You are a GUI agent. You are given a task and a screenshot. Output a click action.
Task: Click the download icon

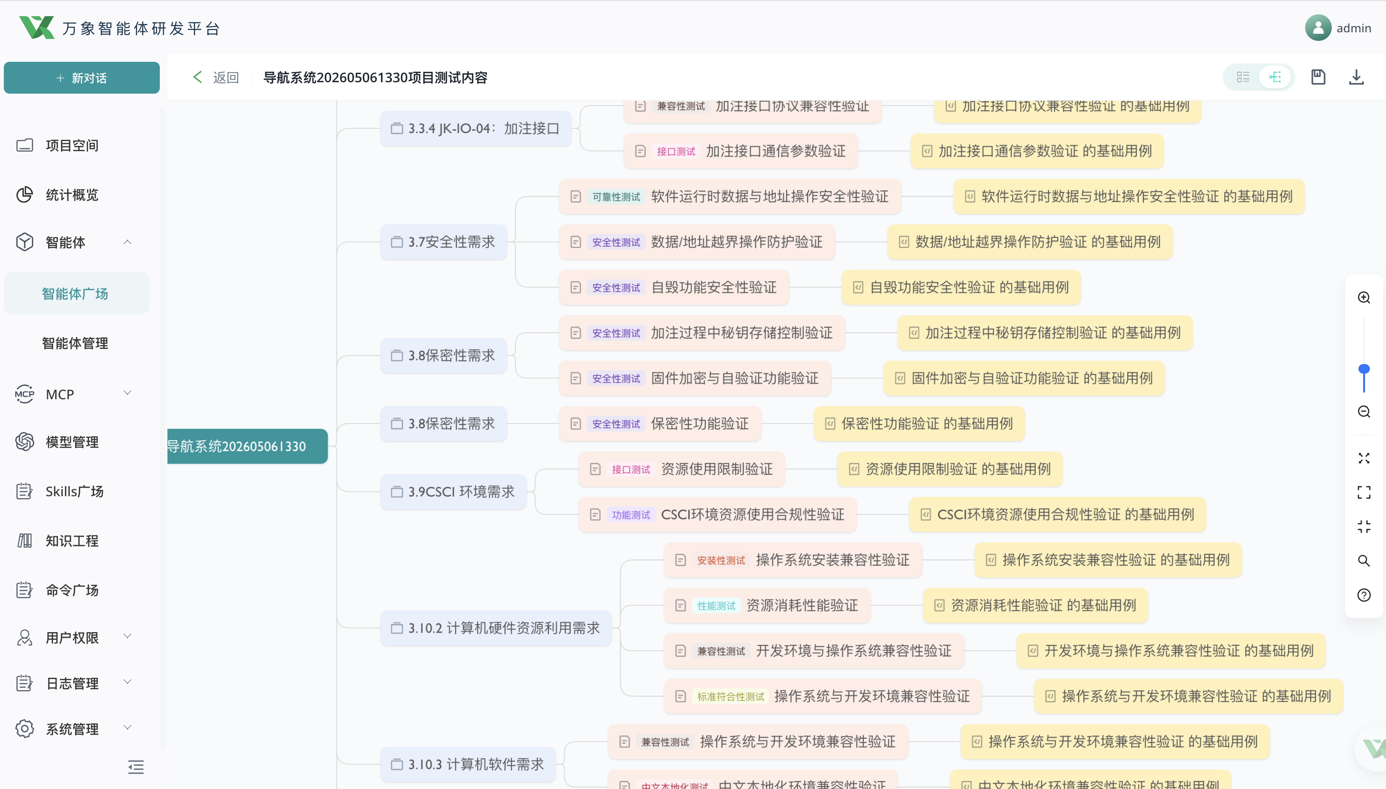1356,77
